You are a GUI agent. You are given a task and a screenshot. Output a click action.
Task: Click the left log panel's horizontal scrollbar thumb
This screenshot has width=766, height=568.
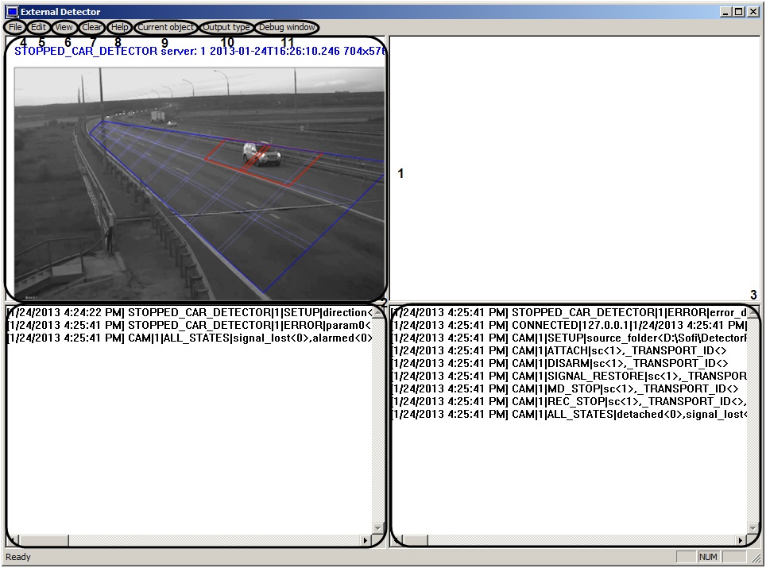coord(44,540)
